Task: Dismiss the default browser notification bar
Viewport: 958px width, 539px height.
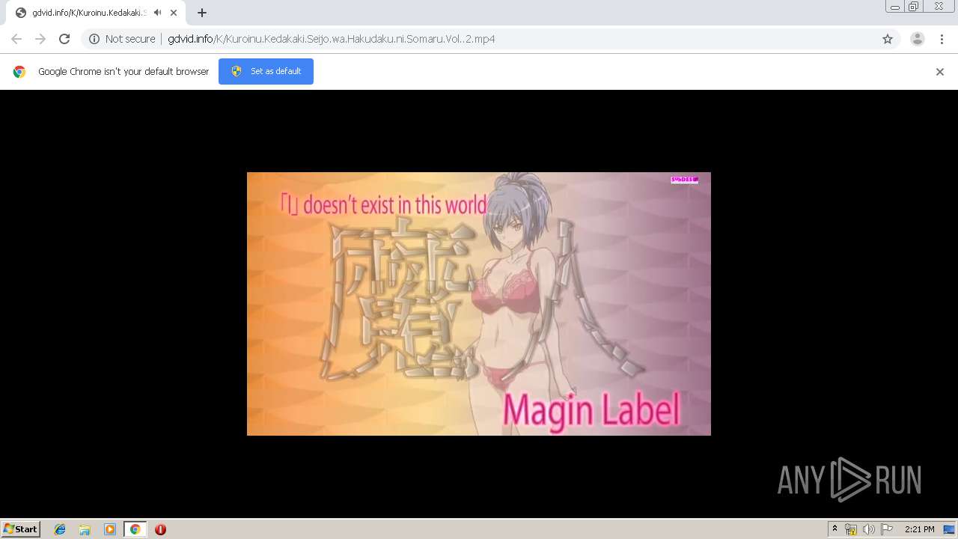Action: pos(940,72)
